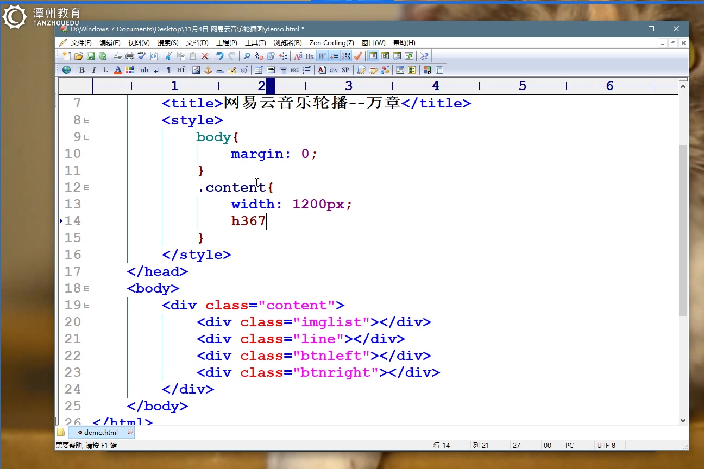Open the 编辑(E) menu
704x469 pixels.
(110, 43)
